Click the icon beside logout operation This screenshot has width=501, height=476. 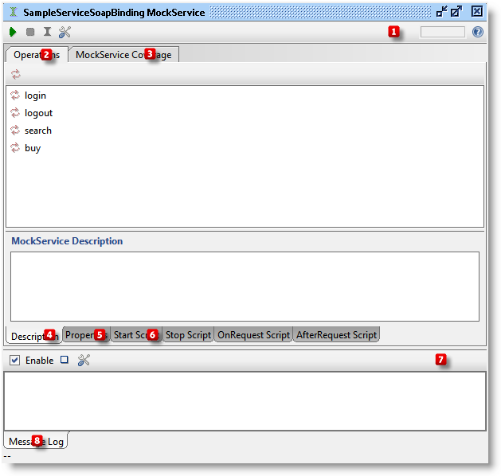point(15,113)
